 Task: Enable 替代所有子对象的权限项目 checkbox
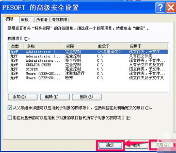[x=10, y=118]
